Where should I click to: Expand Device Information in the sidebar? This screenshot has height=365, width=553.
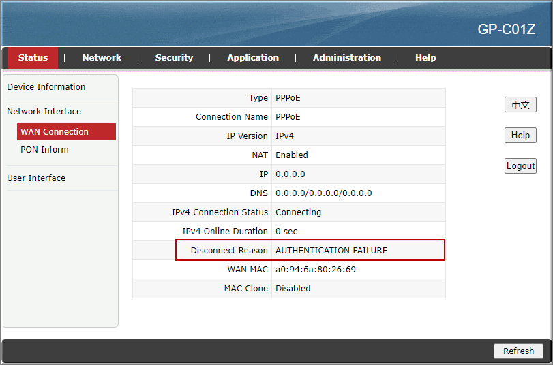[x=46, y=87]
